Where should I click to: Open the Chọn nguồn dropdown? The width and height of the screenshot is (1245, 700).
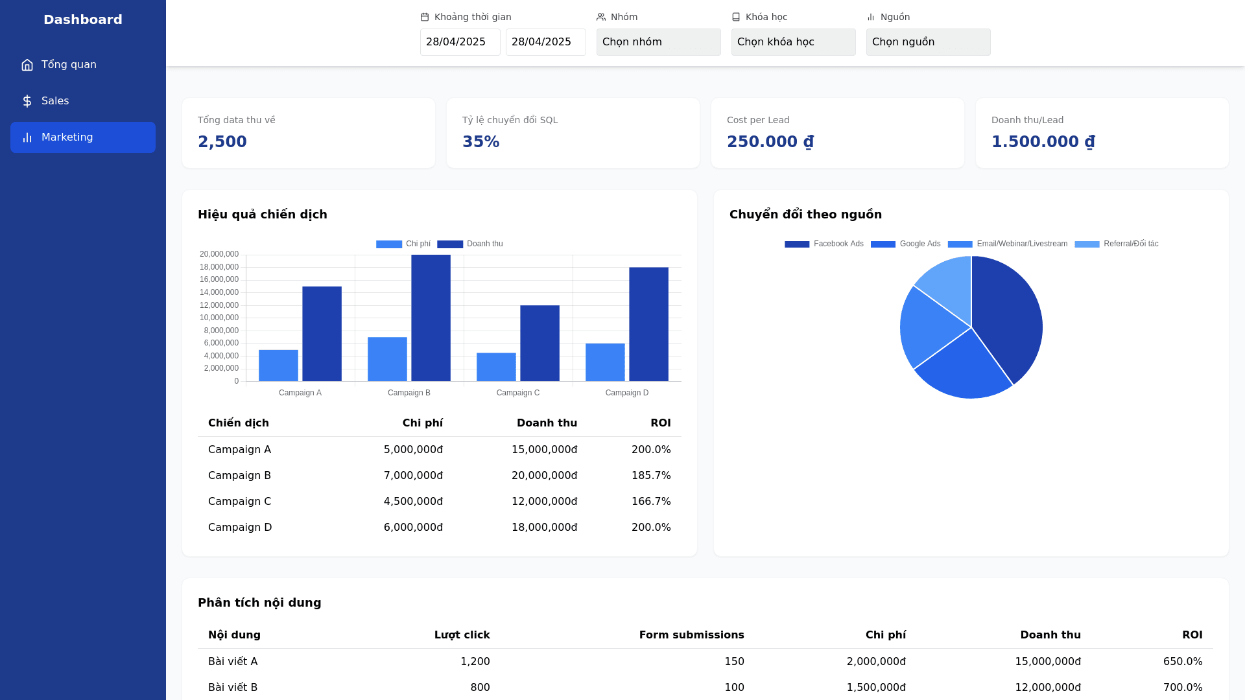(928, 42)
